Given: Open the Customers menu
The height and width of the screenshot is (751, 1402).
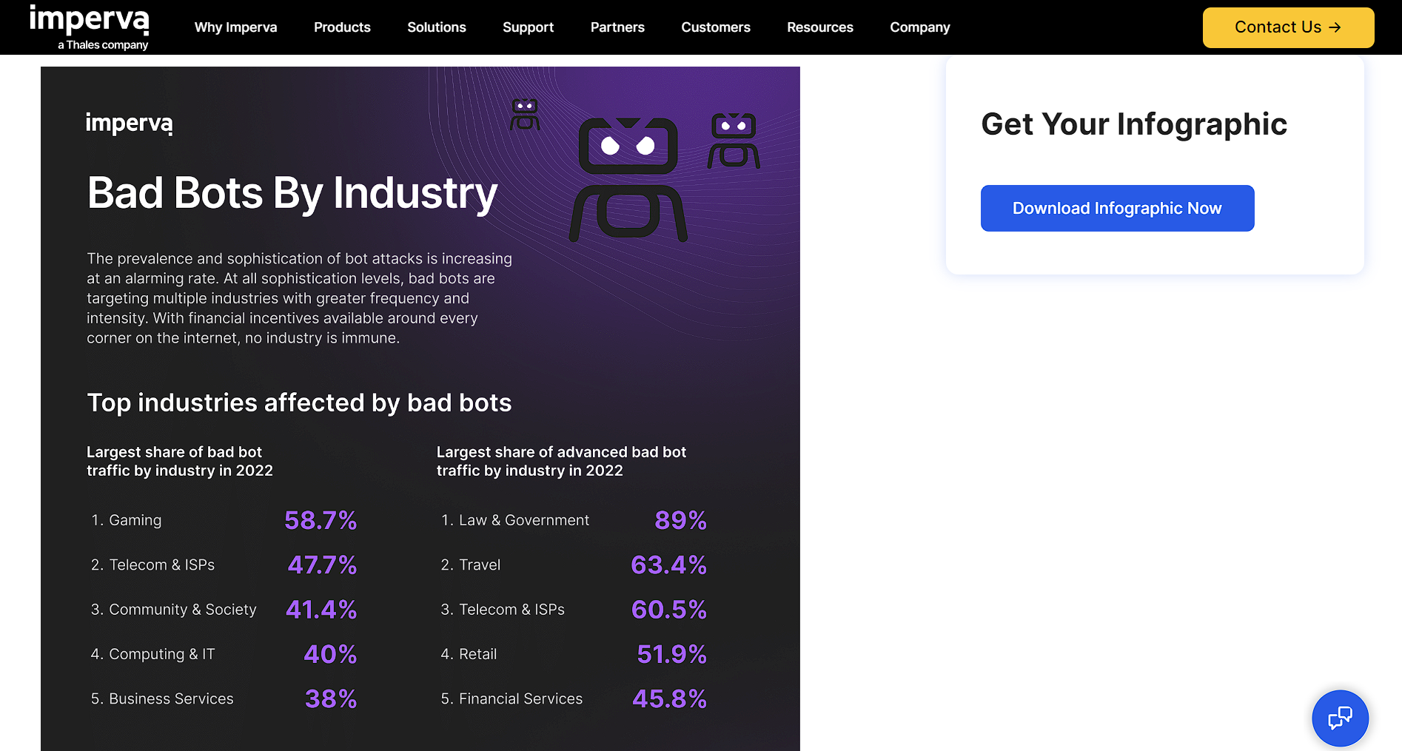Looking at the screenshot, I should pos(716,27).
